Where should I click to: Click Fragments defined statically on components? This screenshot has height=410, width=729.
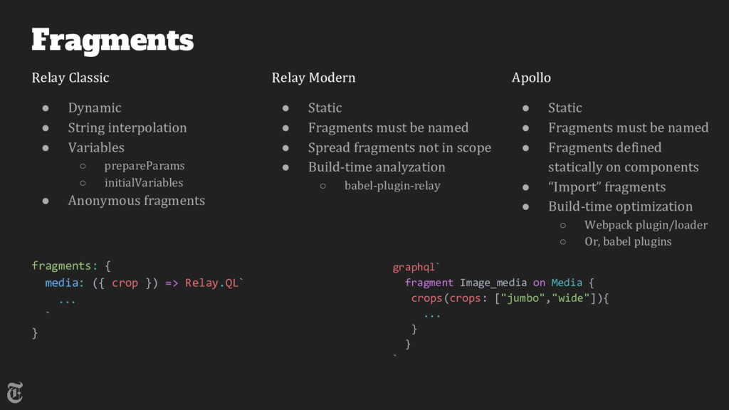point(624,157)
